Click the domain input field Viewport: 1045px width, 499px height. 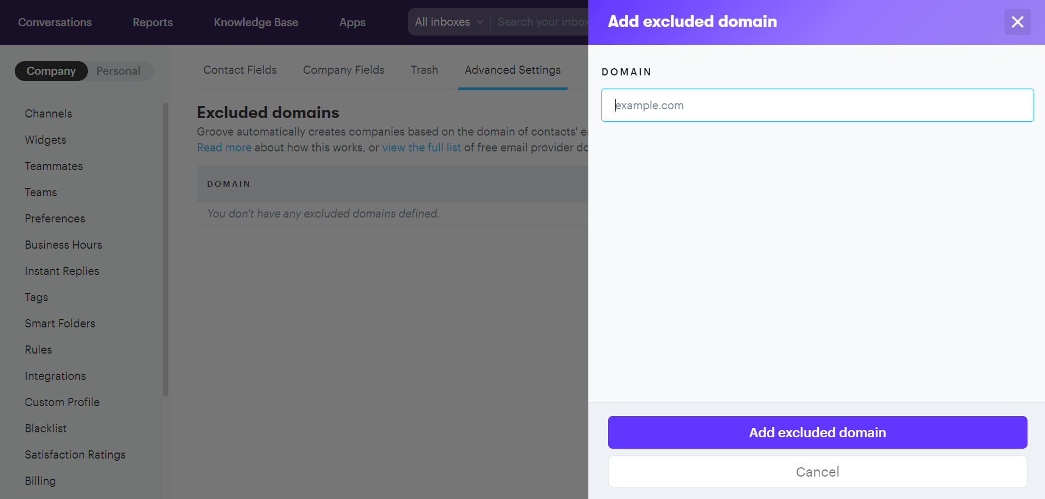(x=817, y=105)
